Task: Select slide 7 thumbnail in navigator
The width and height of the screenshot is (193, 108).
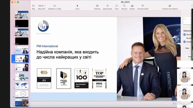Action: coord(22,67)
